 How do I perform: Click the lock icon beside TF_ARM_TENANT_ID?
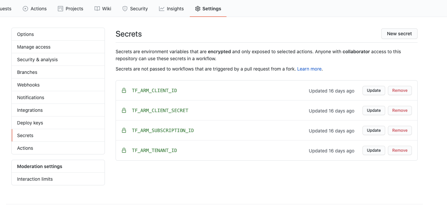tap(124, 150)
